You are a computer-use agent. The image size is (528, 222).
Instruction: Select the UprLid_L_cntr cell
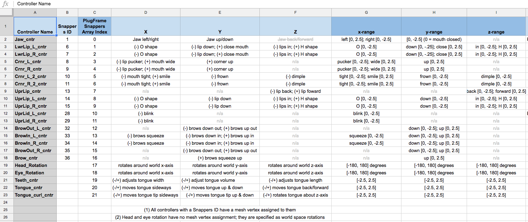click(x=35, y=114)
